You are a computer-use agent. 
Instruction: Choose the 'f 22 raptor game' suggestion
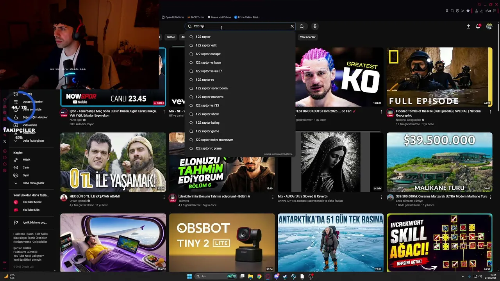click(240, 131)
